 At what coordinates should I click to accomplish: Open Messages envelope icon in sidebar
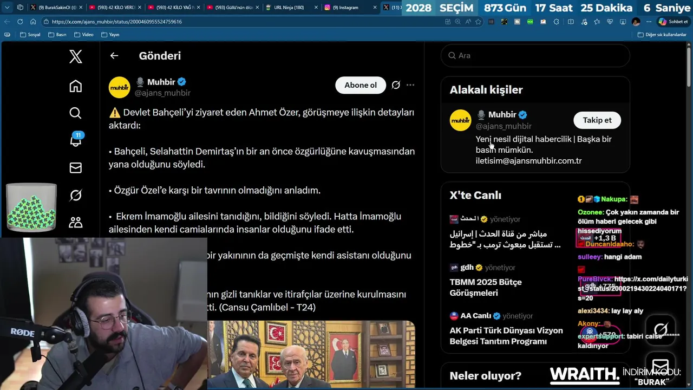point(76,168)
